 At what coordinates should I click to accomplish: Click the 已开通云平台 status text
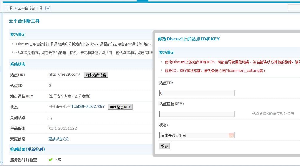click(x=59, y=107)
